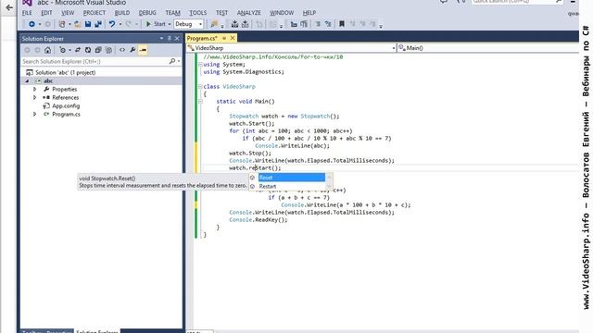This screenshot has height=333, width=593.
Task: Click the Sync with Active Document icon
Action: 78,50
